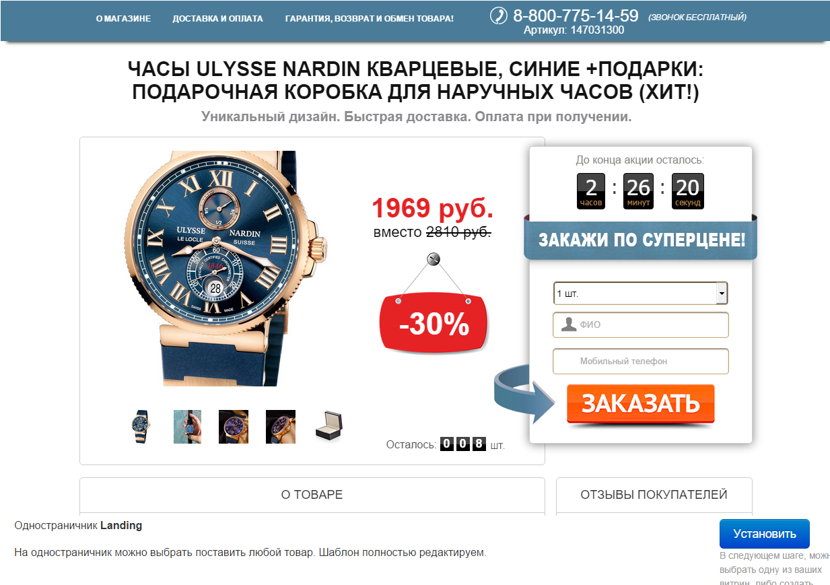Click the orange ЗАКАЗАТЬ button

click(640, 404)
